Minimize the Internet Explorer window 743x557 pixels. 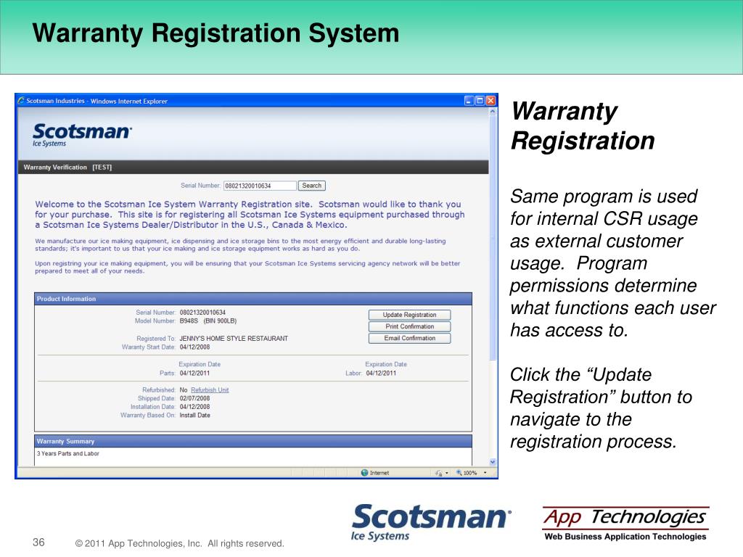point(469,100)
